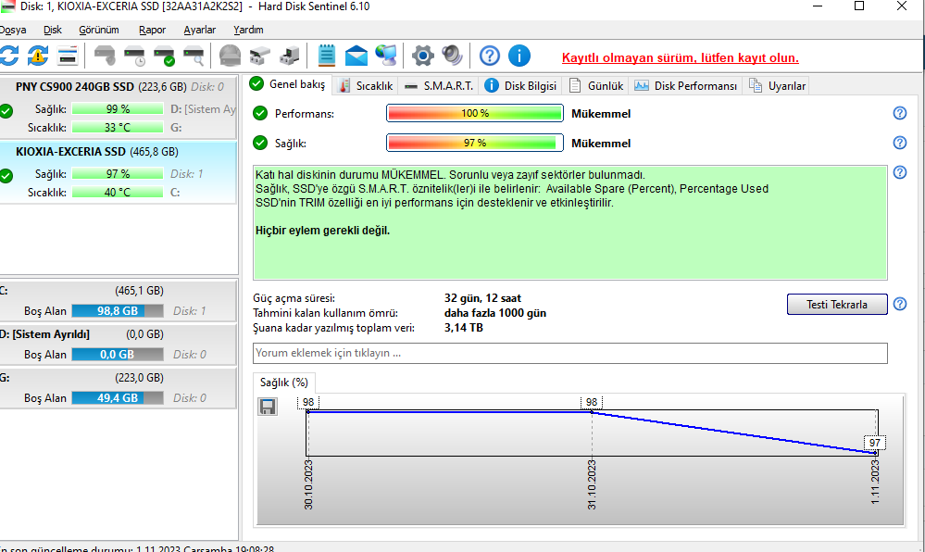Click the help icon beside Sağlık bar
925x552 pixels.
(900, 143)
